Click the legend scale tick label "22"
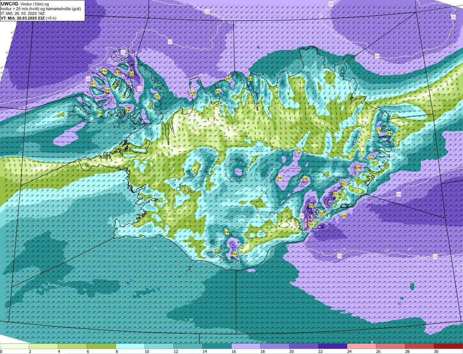Viewport: 463px width, 354px height. pyautogui.click(x=320, y=351)
